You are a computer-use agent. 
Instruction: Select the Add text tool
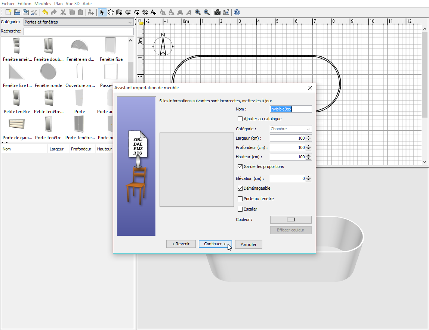pos(154,12)
